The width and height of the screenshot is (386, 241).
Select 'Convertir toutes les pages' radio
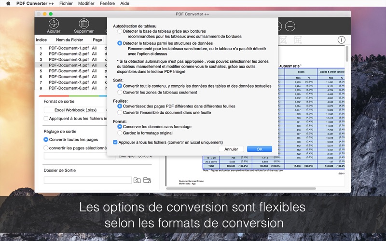point(46,139)
